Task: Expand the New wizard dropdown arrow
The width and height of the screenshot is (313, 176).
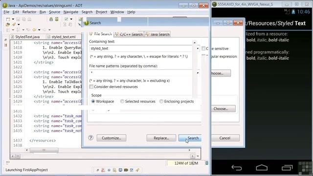Action: click(x=13, y=19)
